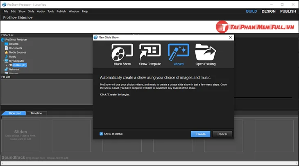Click the Create button
This screenshot has height=166, width=299.
click(200, 134)
